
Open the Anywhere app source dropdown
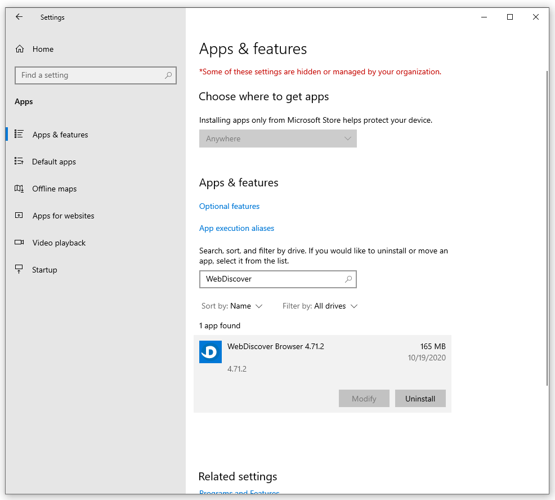[x=278, y=139]
